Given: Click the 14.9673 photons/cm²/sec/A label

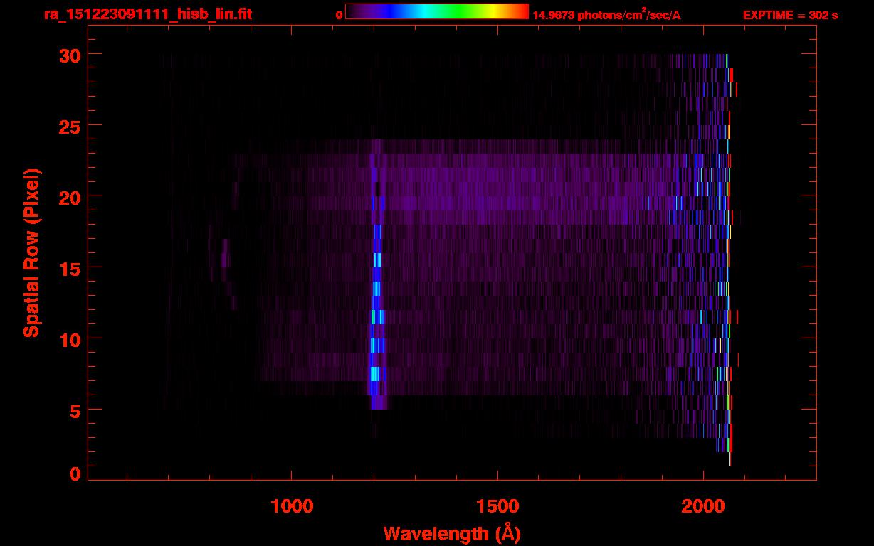Looking at the screenshot, I should point(606,14).
